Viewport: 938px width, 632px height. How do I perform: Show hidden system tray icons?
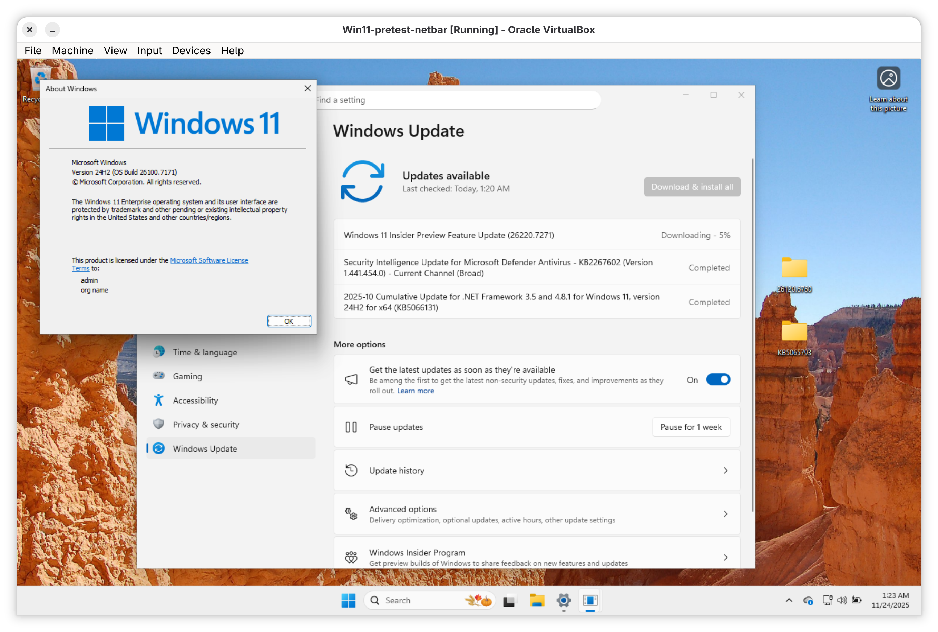coord(789,601)
